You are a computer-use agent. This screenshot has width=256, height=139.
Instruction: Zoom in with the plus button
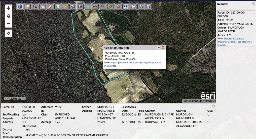click(9, 8)
